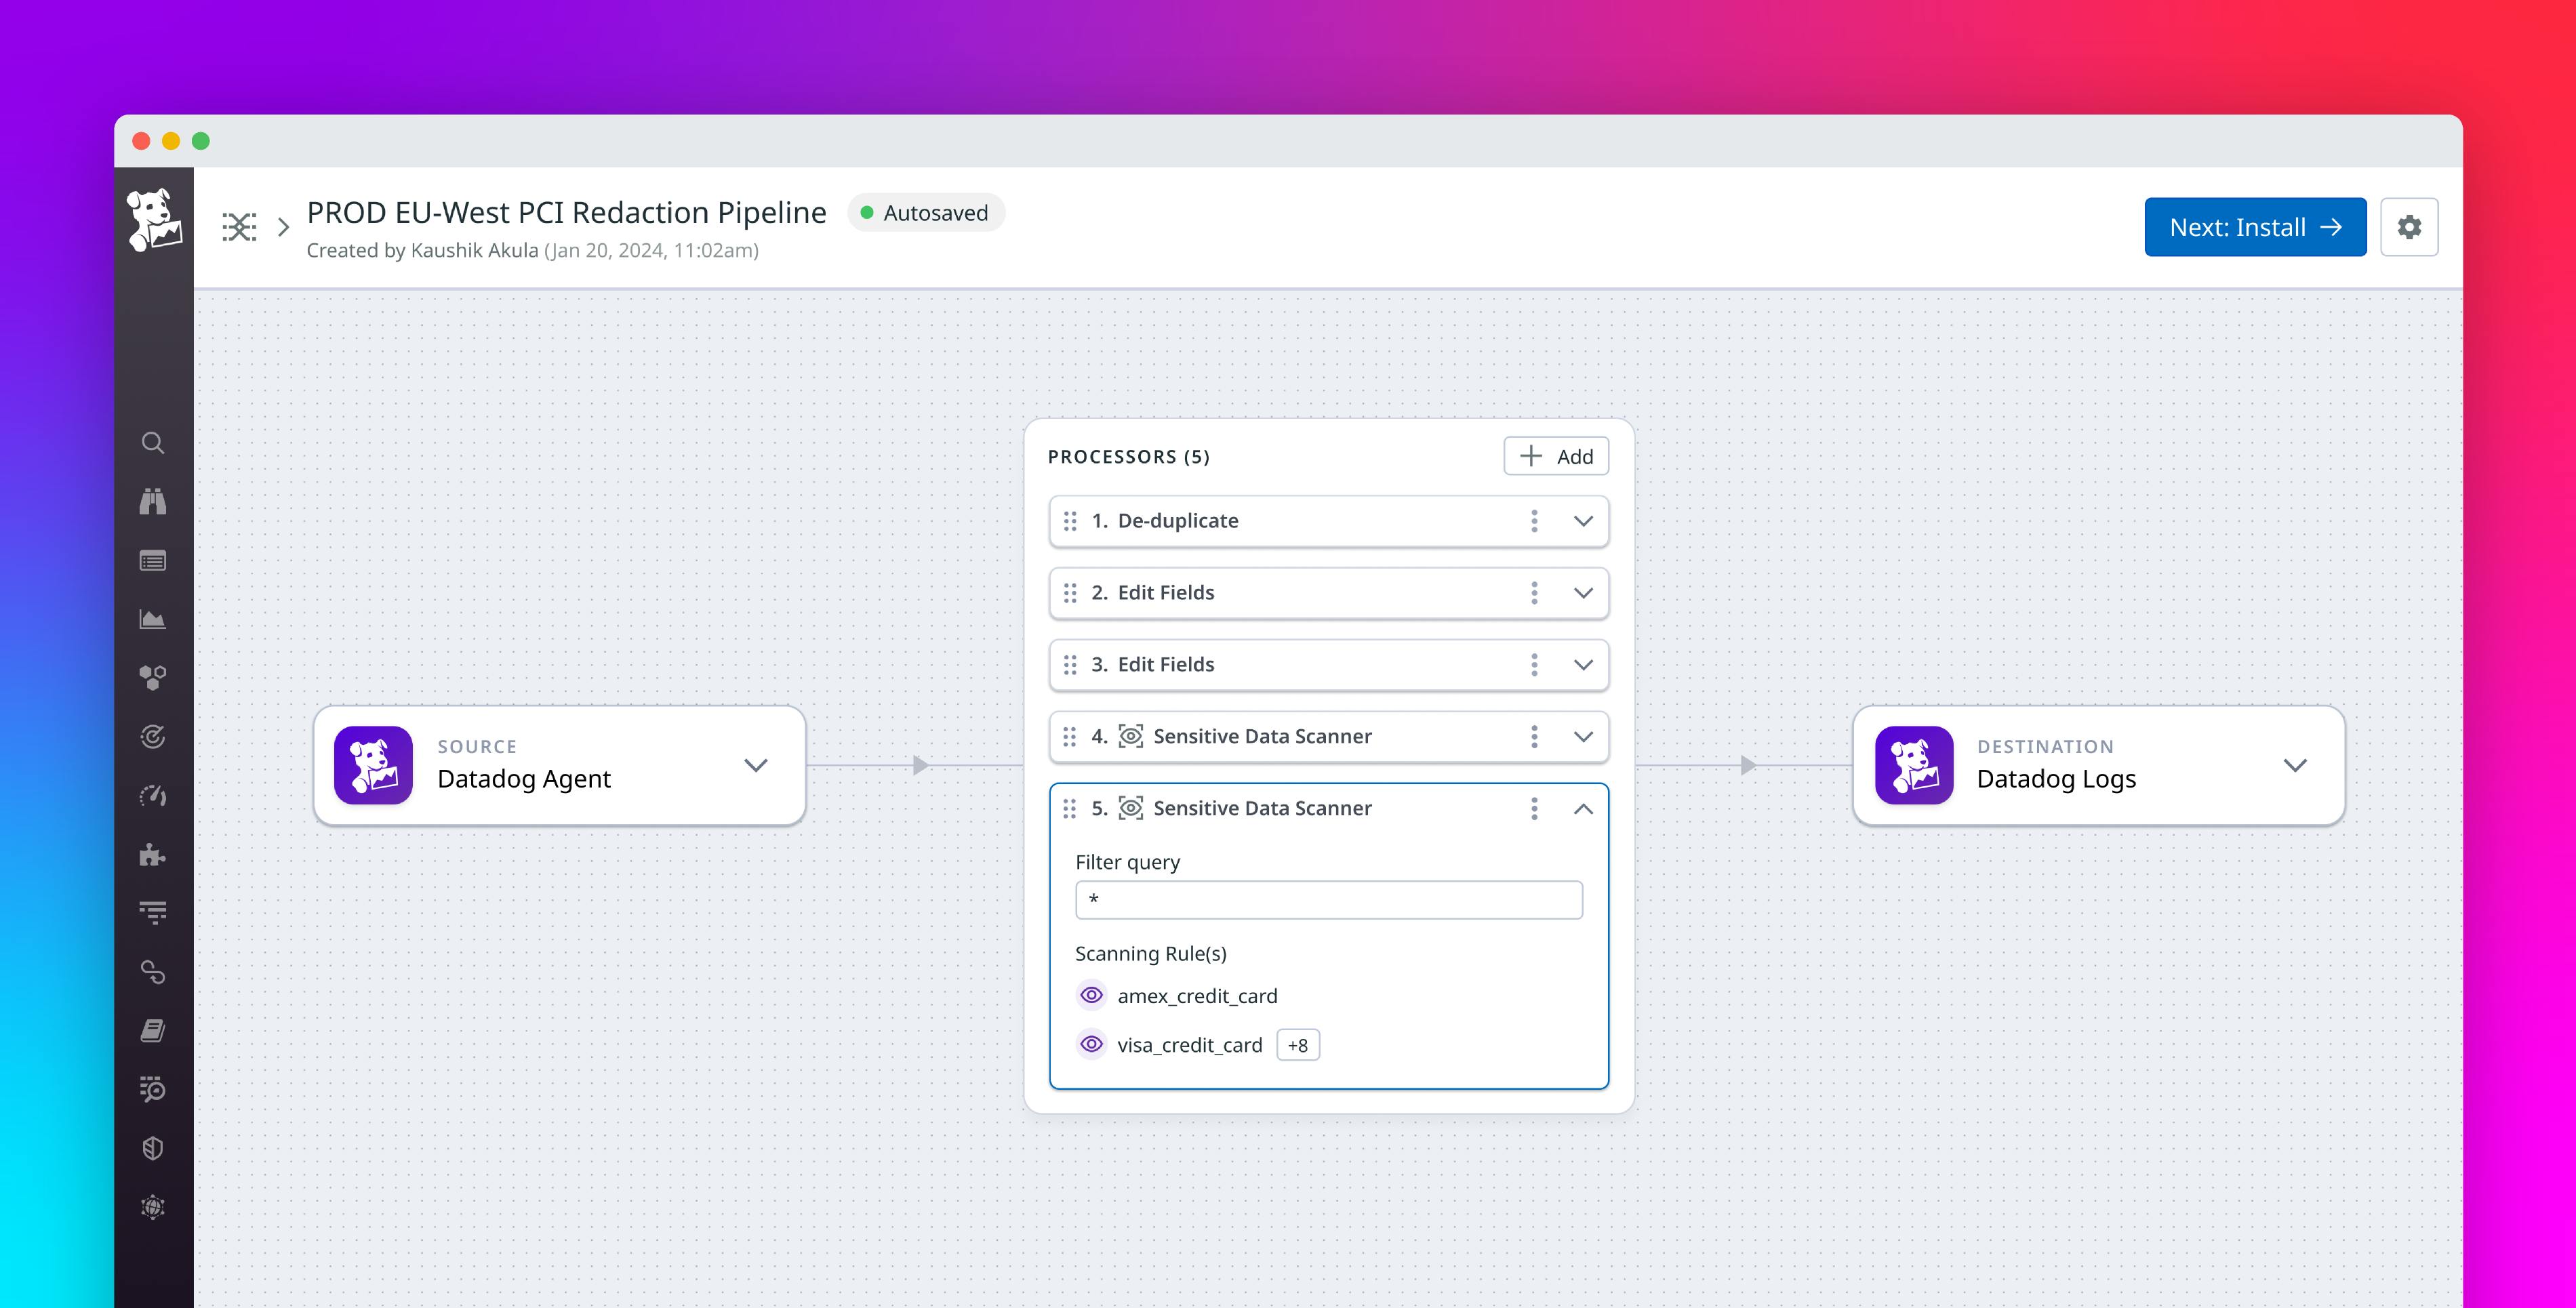Click the Add processor button
Image resolution: width=2576 pixels, height=1308 pixels.
coord(1555,456)
